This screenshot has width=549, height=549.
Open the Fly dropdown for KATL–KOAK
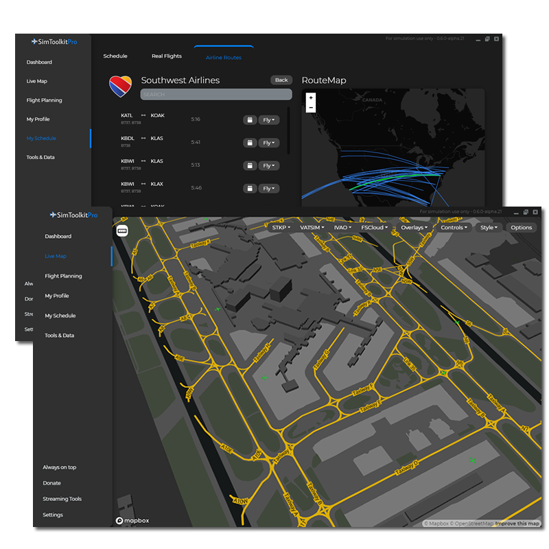pyautogui.click(x=269, y=120)
